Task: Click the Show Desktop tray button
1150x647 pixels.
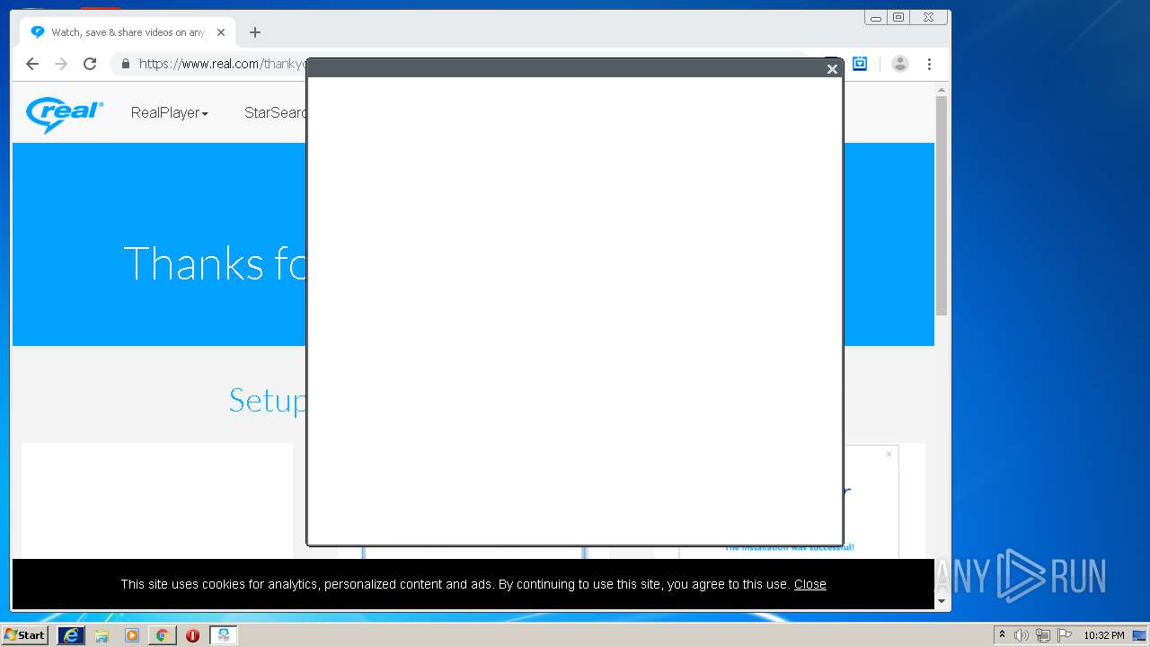Action: click(1139, 635)
